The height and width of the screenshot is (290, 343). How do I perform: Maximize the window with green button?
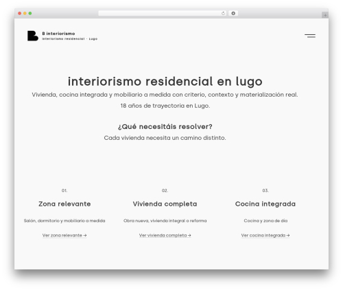coord(30,14)
